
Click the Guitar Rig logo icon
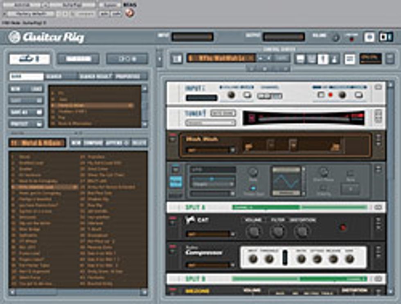click(x=15, y=37)
